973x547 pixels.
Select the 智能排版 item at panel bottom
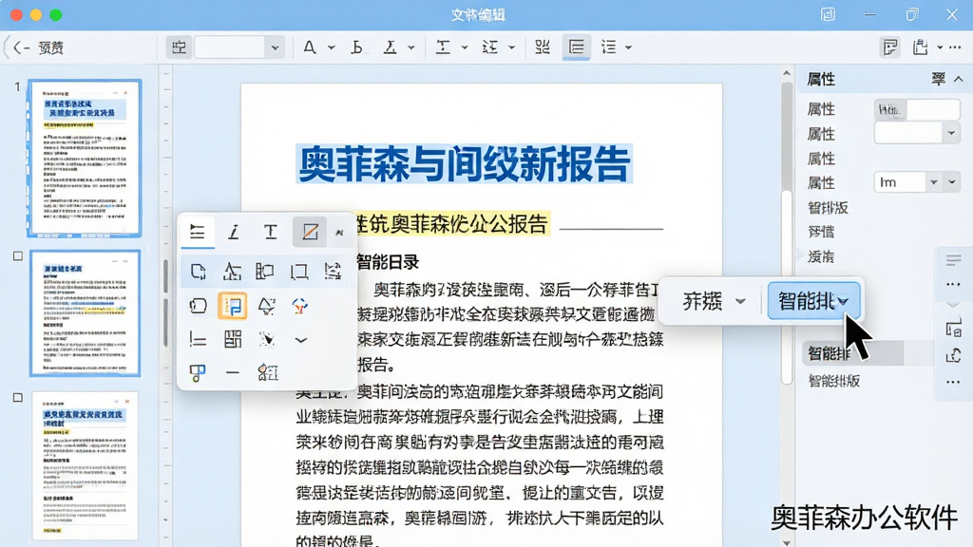click(x=834, y=381)
